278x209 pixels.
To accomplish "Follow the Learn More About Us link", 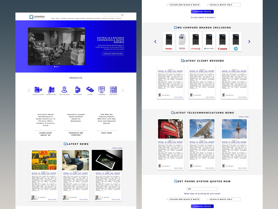I will point(46,134).
